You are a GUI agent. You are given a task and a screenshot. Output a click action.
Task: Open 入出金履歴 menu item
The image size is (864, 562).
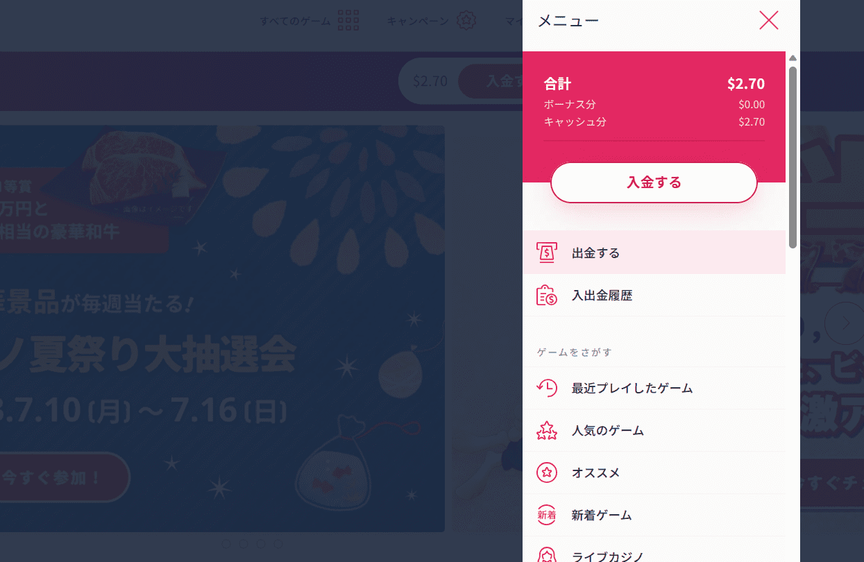click(654, 296)
